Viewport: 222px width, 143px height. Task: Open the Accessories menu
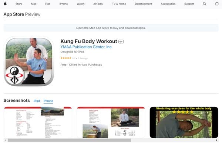168,4
